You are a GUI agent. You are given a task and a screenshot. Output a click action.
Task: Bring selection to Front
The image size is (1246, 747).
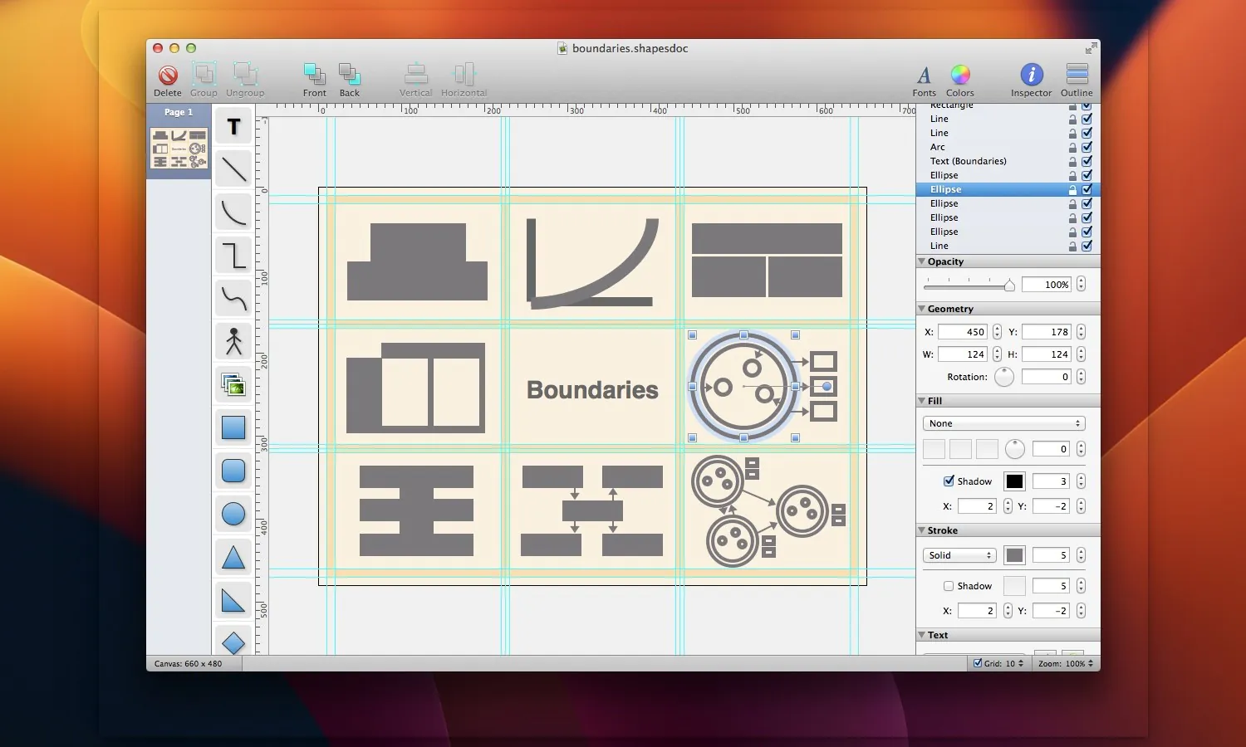(x=314, y=76)
